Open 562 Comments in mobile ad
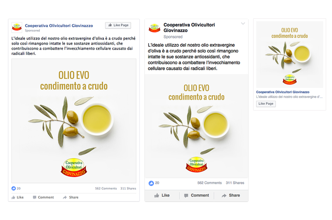This screenshot has width=332, height=220. 210,183
